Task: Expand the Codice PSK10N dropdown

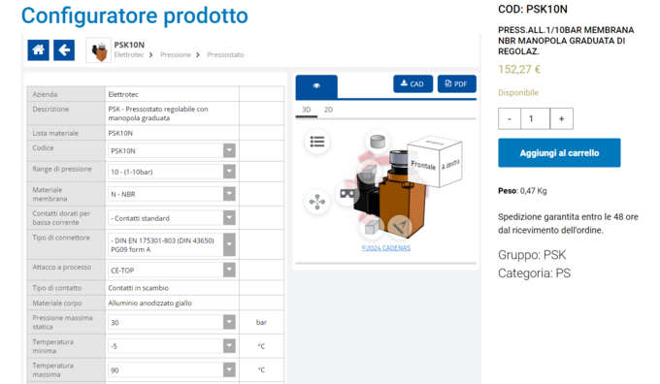Action: coord(172,150)
